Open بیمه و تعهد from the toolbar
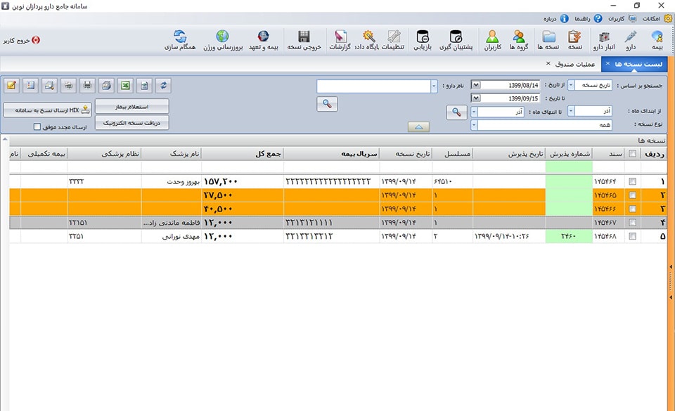 263,40
